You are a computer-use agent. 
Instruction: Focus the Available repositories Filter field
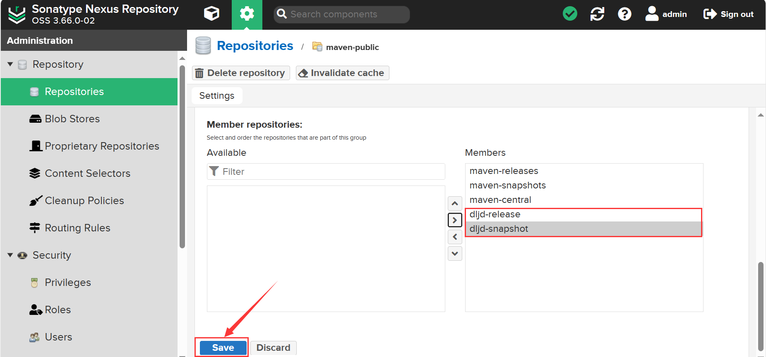coord(331,171)
